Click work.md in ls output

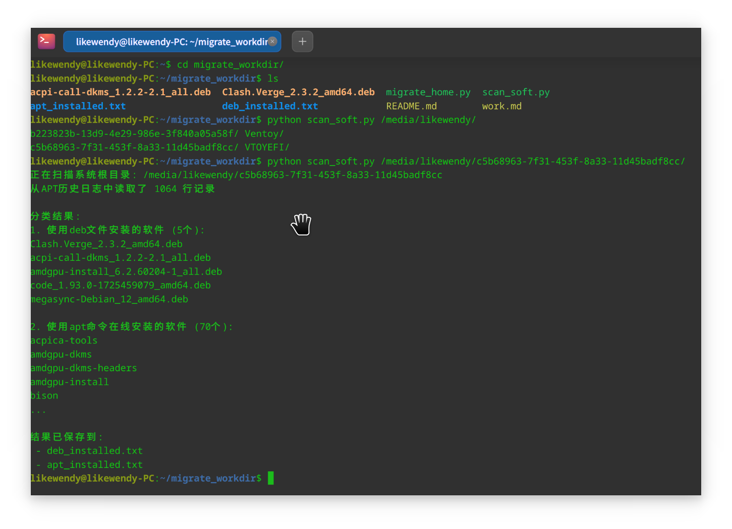click(x=502, y=106)
